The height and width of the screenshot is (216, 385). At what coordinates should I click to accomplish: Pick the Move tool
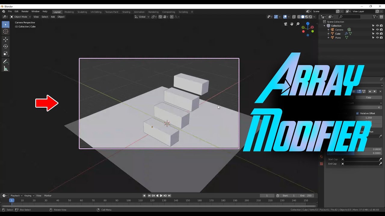(5, 40)
